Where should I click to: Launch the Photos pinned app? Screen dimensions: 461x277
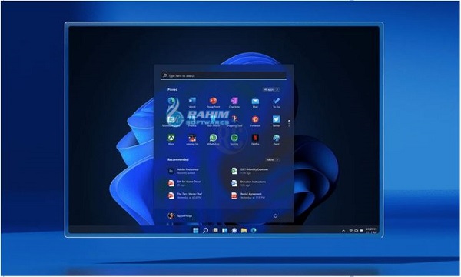coord(192,121)
